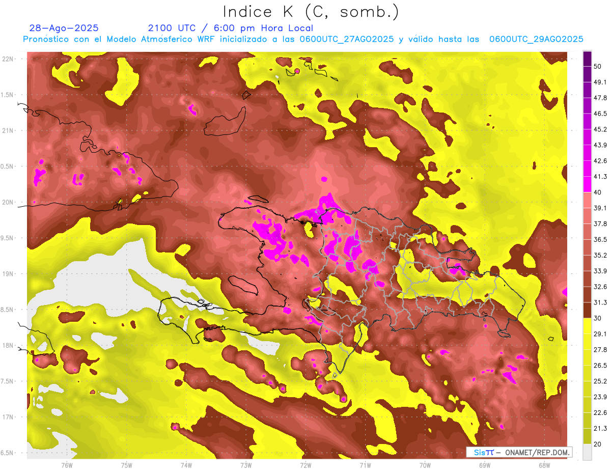The width and height of the screenshot is (611, 472).
Task: Click the yellow legend swatch between 29.1 and 30
Action: coord(587,326)
